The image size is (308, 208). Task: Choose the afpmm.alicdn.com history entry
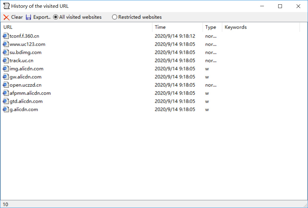tap(30, 93)
